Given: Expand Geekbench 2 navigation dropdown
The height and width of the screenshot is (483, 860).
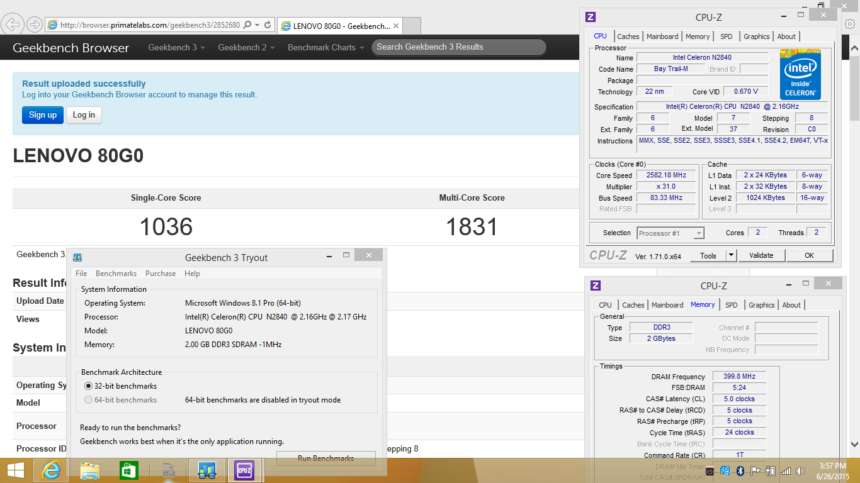Looking at the screenshot, I should [x=246, y=47].
